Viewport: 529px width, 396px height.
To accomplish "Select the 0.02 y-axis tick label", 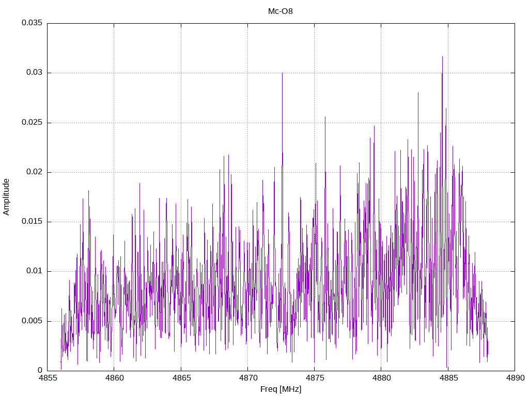I will (34, 172).
